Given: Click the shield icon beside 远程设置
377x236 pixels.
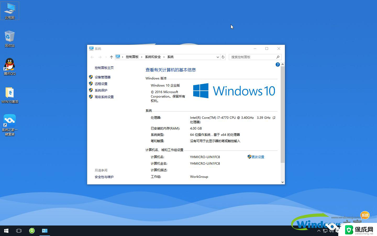Looking at the screenshot, I should pyautogui.click(x=91, y=84).
